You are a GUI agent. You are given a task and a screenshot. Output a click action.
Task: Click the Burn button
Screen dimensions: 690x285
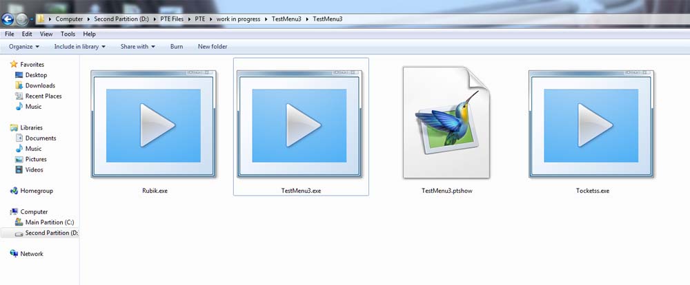pos(177,46)
